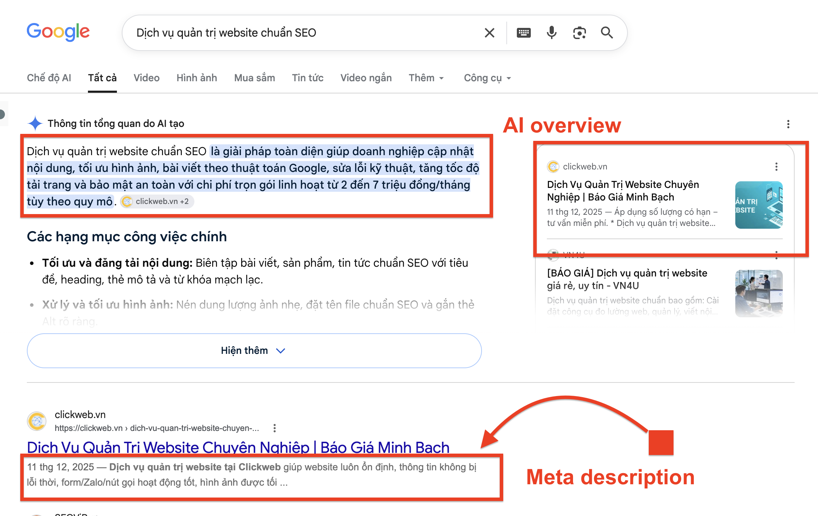Image resolution: width=818 pixels, height=516 pixels.
Task: Click 'Xử lý và tối ưu hình ảnh:' bullet
Action: click(107, 305)
